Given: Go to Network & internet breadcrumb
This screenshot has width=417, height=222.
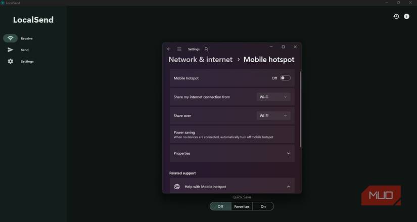Looking at the screenshot, I should (x=201, y=59).
